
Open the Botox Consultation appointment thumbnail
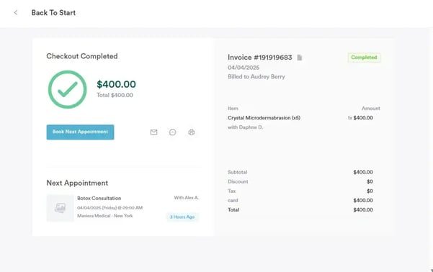tap(61, 208)
